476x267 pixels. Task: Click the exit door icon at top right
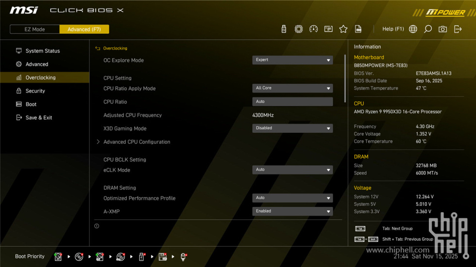point(458,29)
